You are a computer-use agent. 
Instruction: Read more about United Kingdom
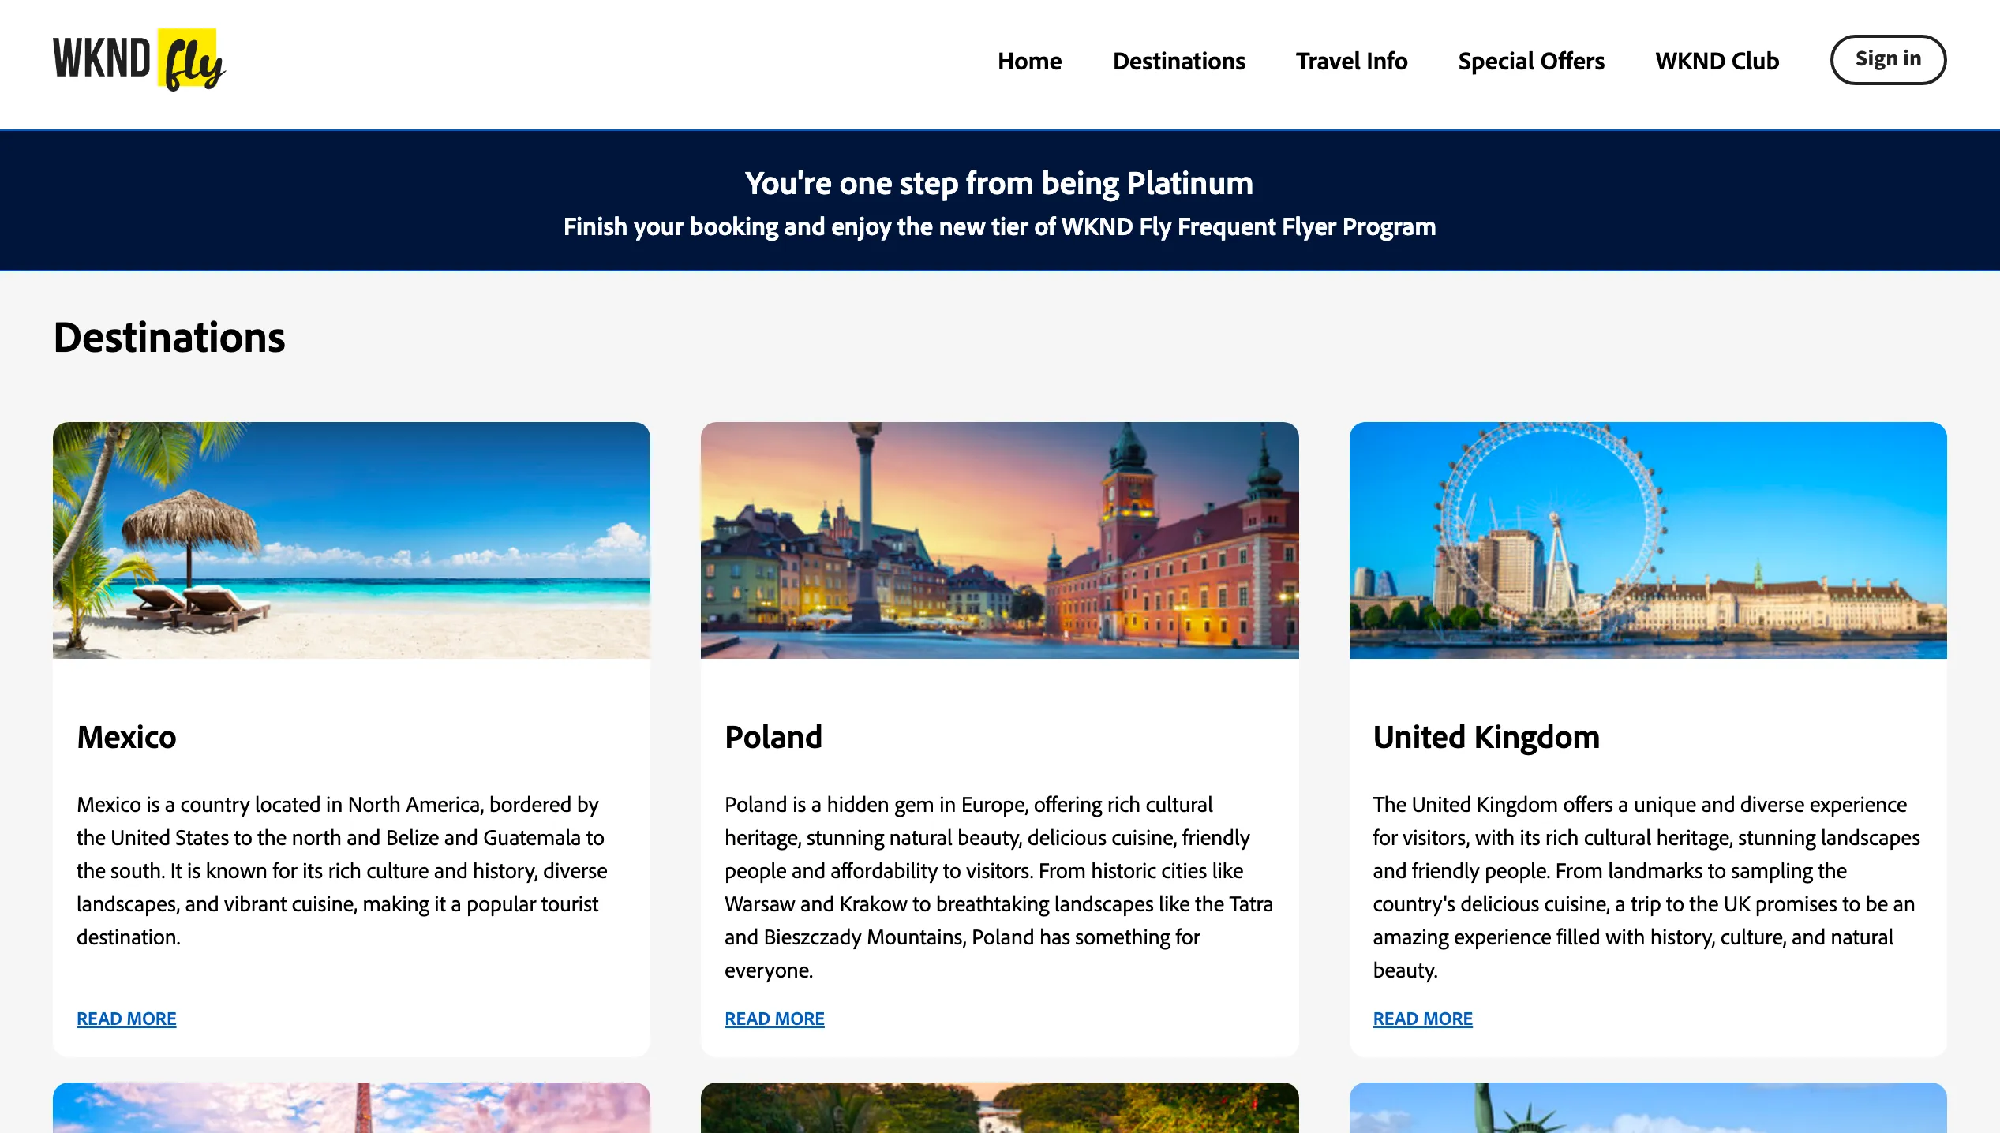point(1422,1019)
